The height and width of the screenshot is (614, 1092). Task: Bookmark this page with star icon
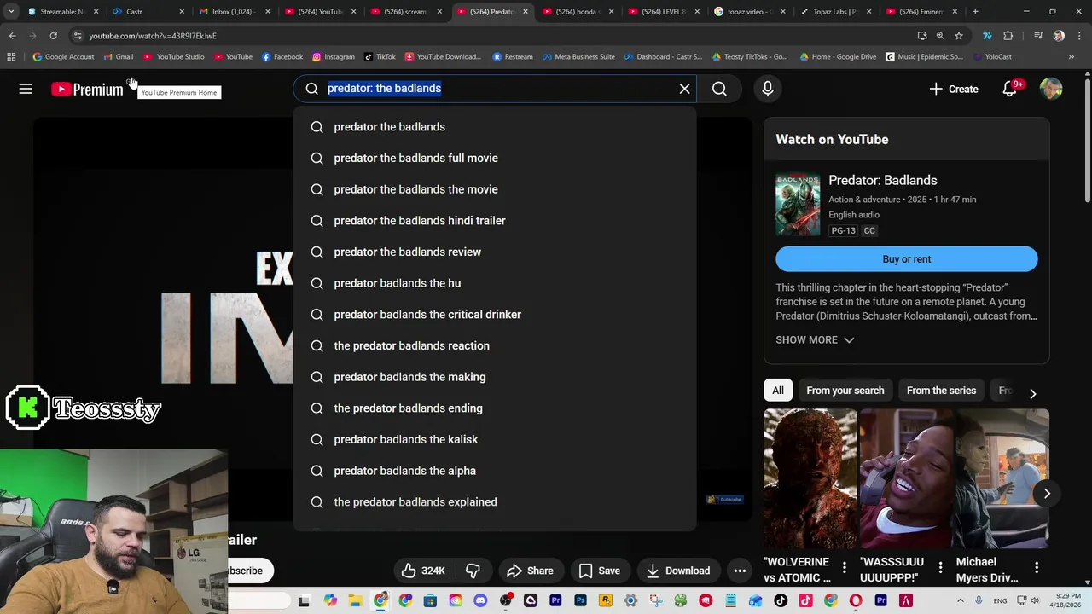pyautogui.click(x=959, y=36)
